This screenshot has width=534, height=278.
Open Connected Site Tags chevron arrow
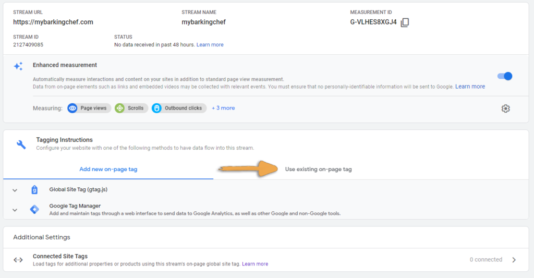[514, 260]
